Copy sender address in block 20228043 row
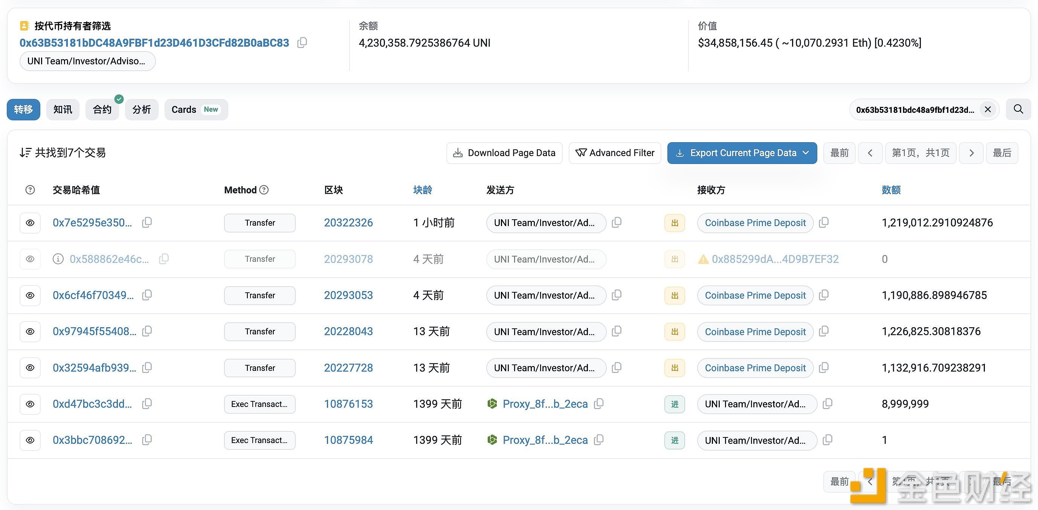This screenshot has height=510, width=1038. pos(617,331)
